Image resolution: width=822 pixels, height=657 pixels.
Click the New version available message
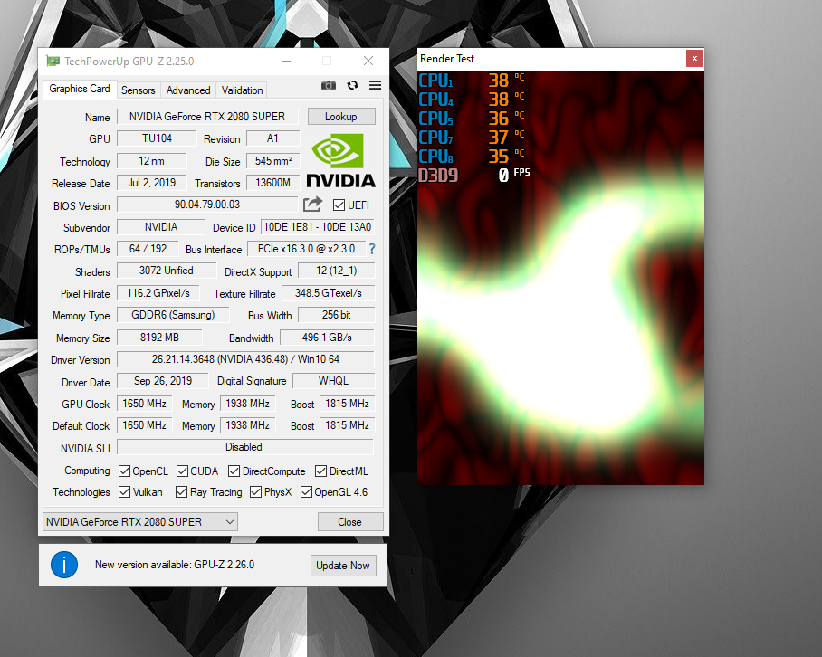point(175,565)
